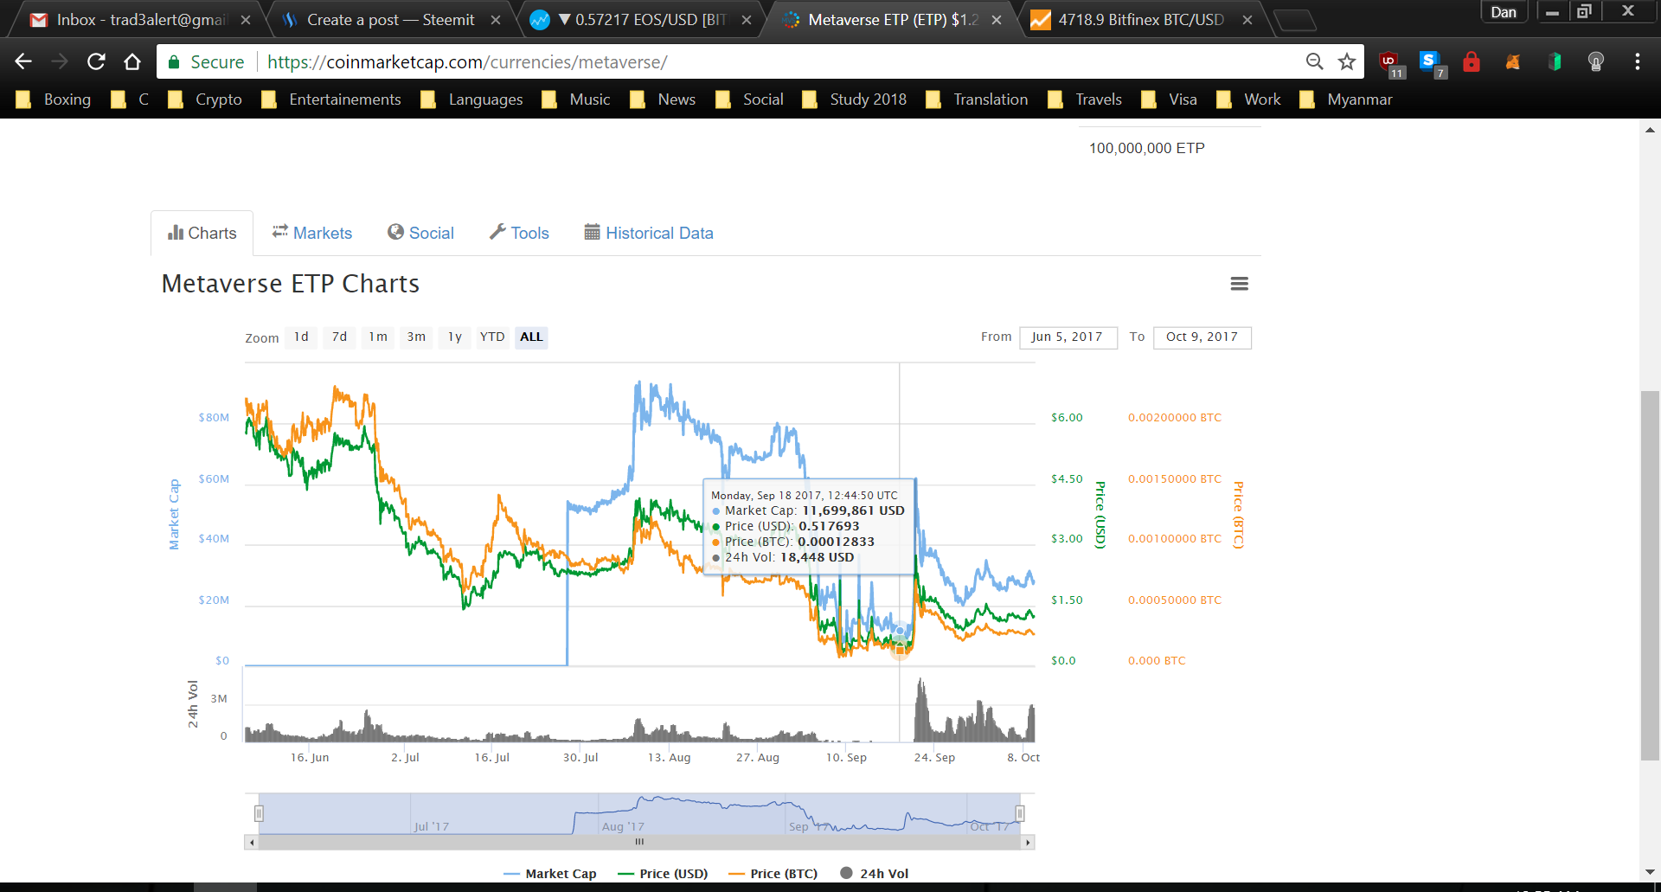Switch to the Steemit Create a post tab
1661x892 pixels.
click(x=391, y=20)
